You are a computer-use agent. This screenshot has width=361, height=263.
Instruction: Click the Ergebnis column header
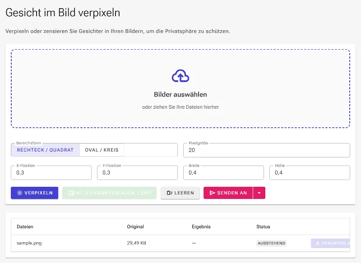pos(201,226)
